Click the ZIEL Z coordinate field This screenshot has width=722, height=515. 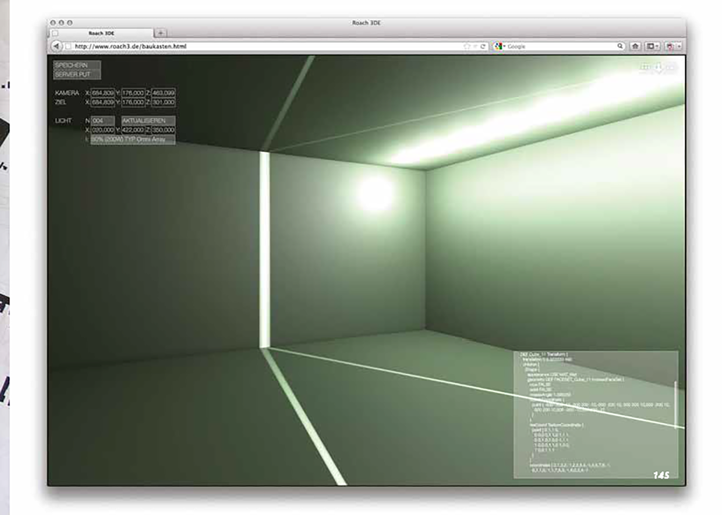coord(163,102)
